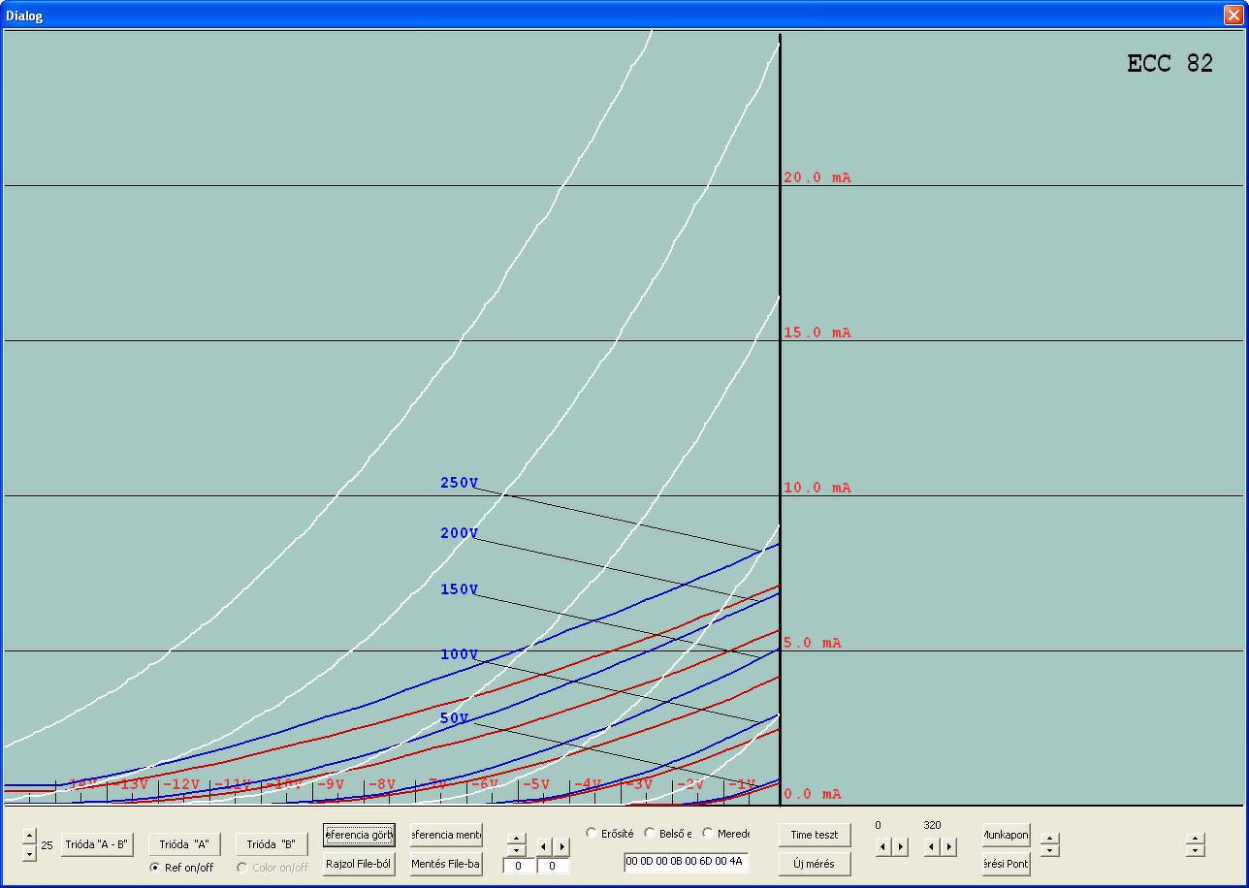Click the up arrow above the zero fields
Screen dimensions: 1249x888
click(x=517, y=840)
